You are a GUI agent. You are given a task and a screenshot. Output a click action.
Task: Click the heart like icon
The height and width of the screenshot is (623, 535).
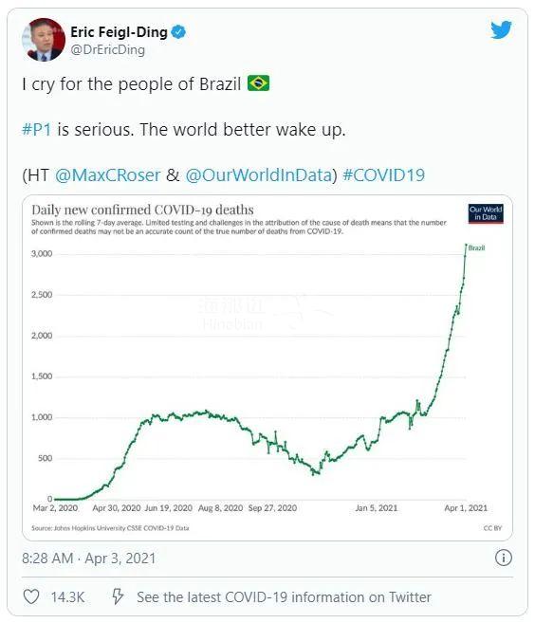[x=31, y=596]
